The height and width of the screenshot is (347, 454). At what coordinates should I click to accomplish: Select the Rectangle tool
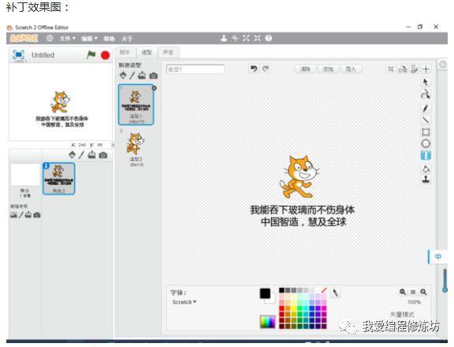[426, 132]
